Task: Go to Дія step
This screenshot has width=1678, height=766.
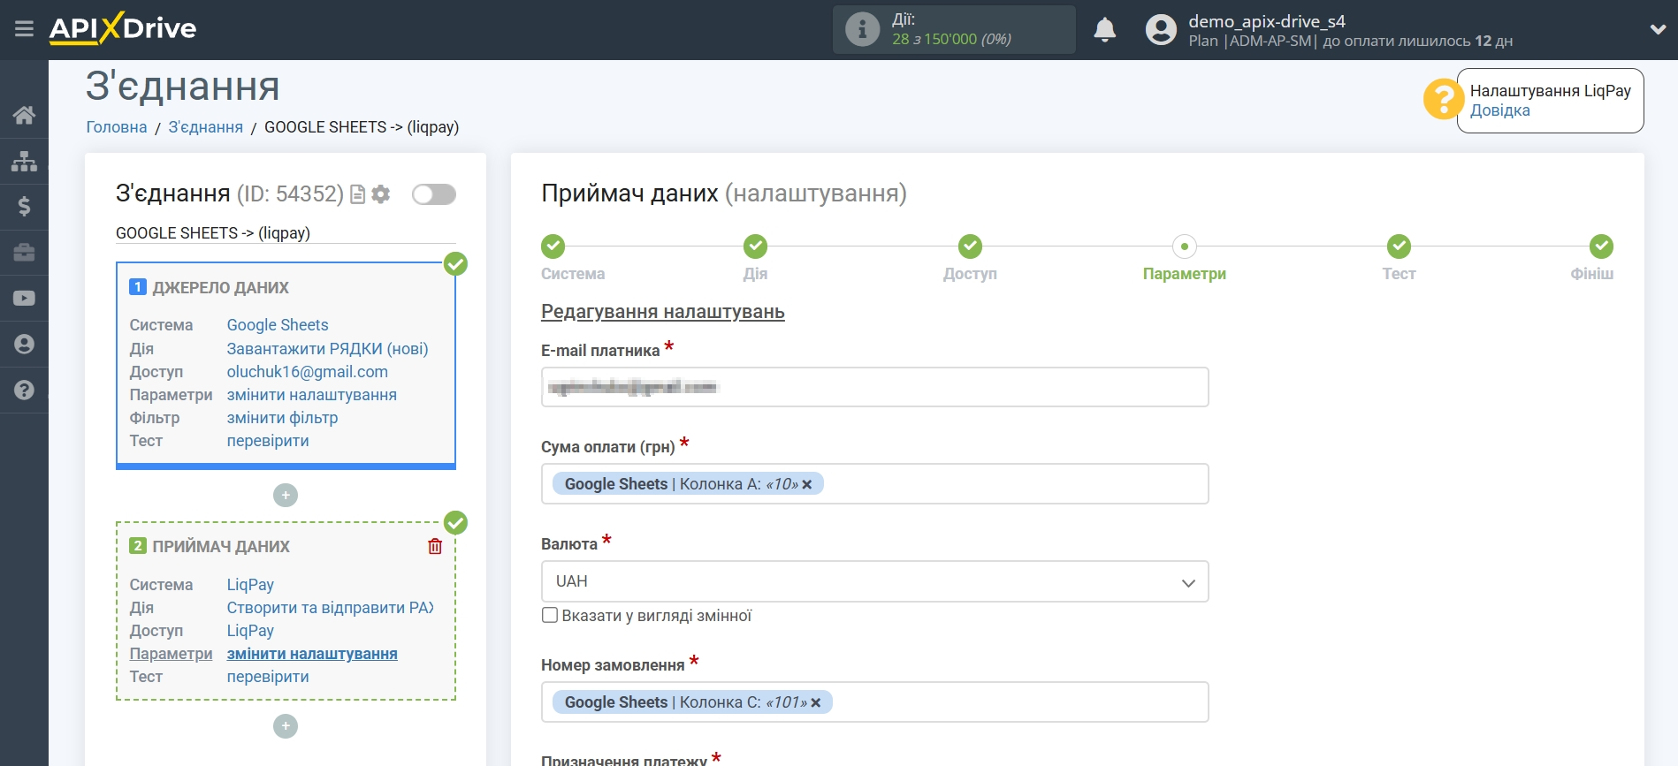Action: 755,246
